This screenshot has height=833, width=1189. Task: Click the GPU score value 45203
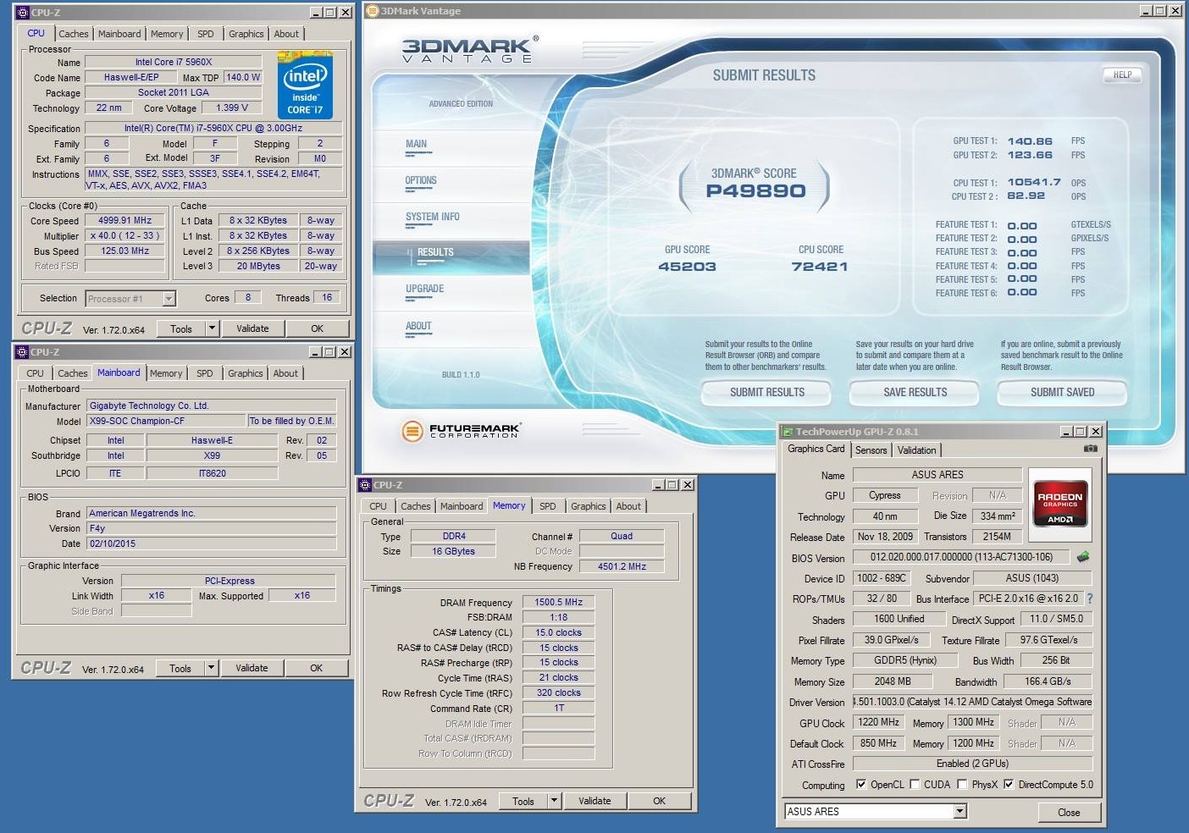point(687,267)
